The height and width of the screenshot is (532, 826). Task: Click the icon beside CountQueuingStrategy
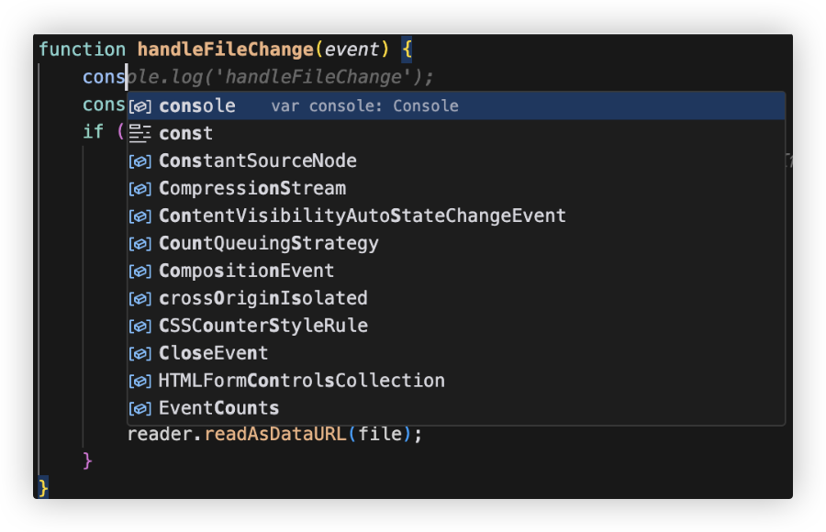[x=140, y=244]
